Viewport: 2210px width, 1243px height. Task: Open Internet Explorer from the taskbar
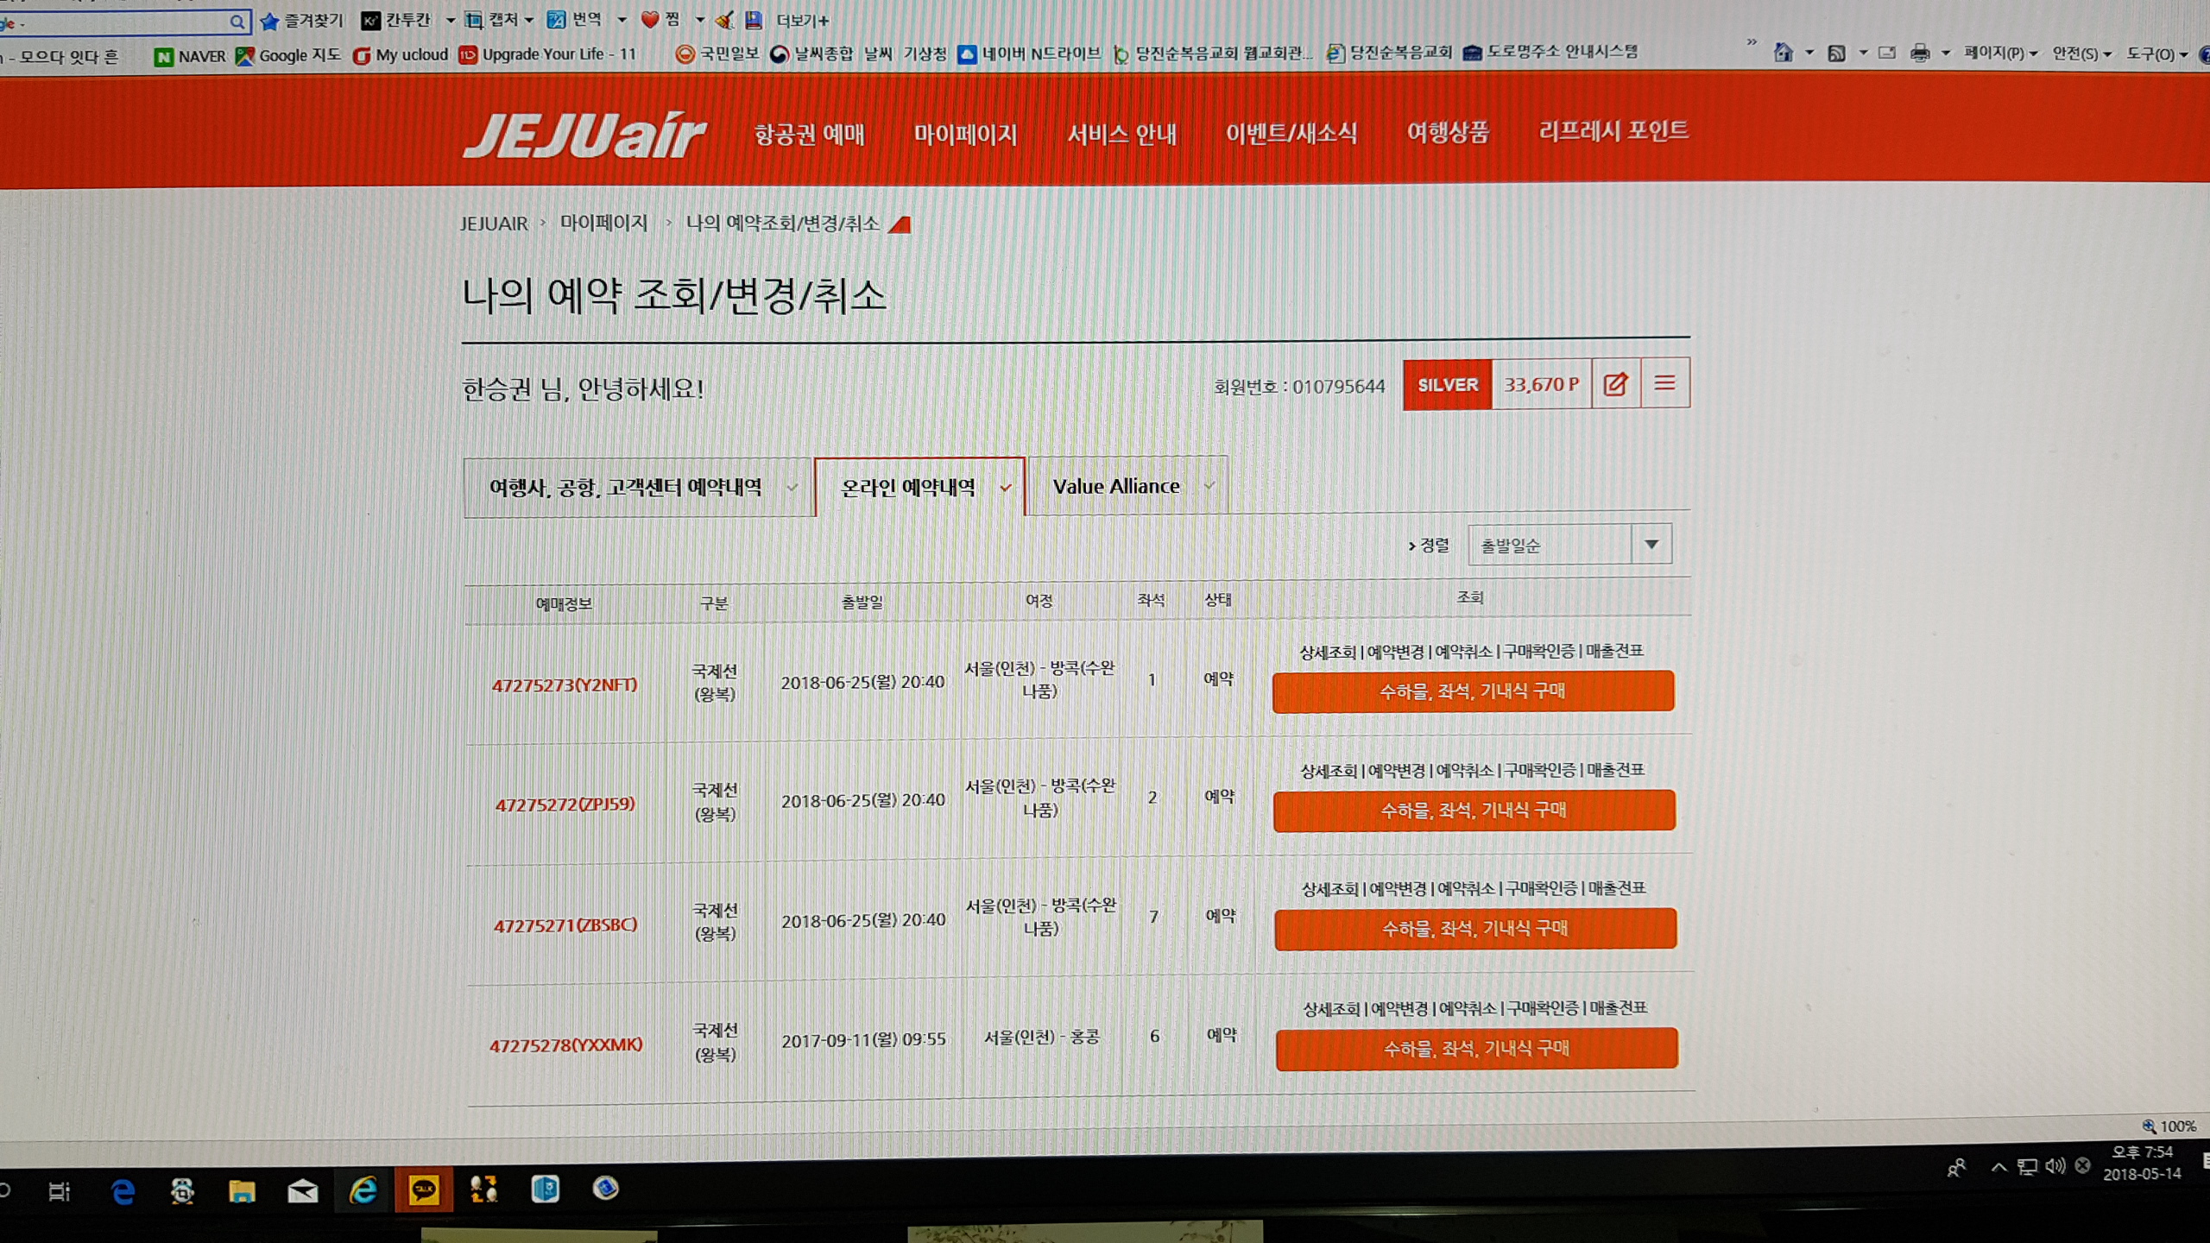(x=363, y=1191)
